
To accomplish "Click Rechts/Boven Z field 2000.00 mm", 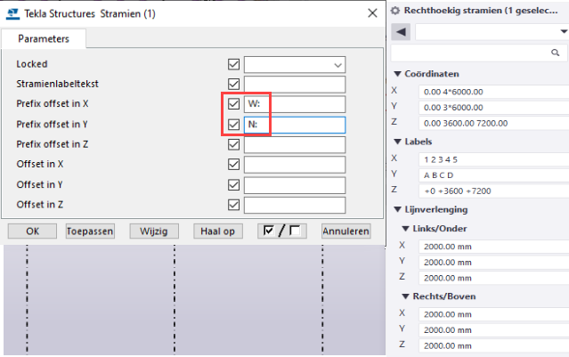I will click(x=494, y=346).
